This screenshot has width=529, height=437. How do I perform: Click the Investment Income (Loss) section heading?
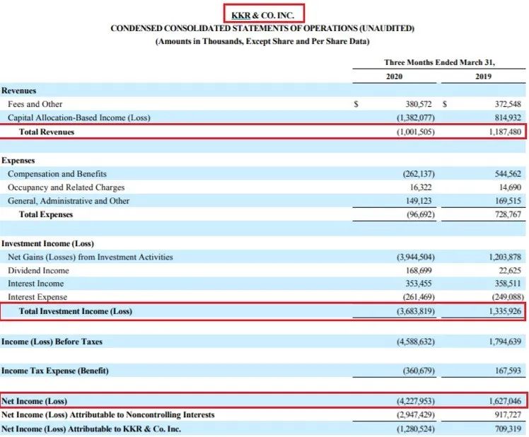click(x=47, y=243)
